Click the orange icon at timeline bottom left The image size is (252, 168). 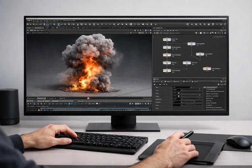coord(39,110)
